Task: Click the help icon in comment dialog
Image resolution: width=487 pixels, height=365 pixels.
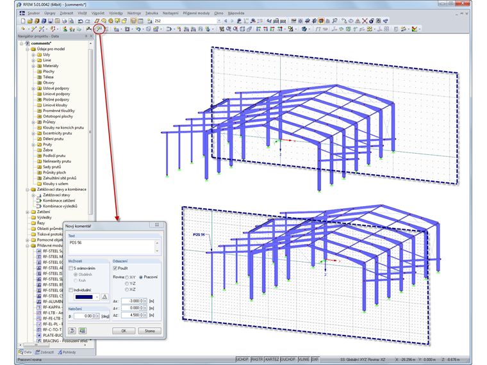Action: click(x=72, y=330)
